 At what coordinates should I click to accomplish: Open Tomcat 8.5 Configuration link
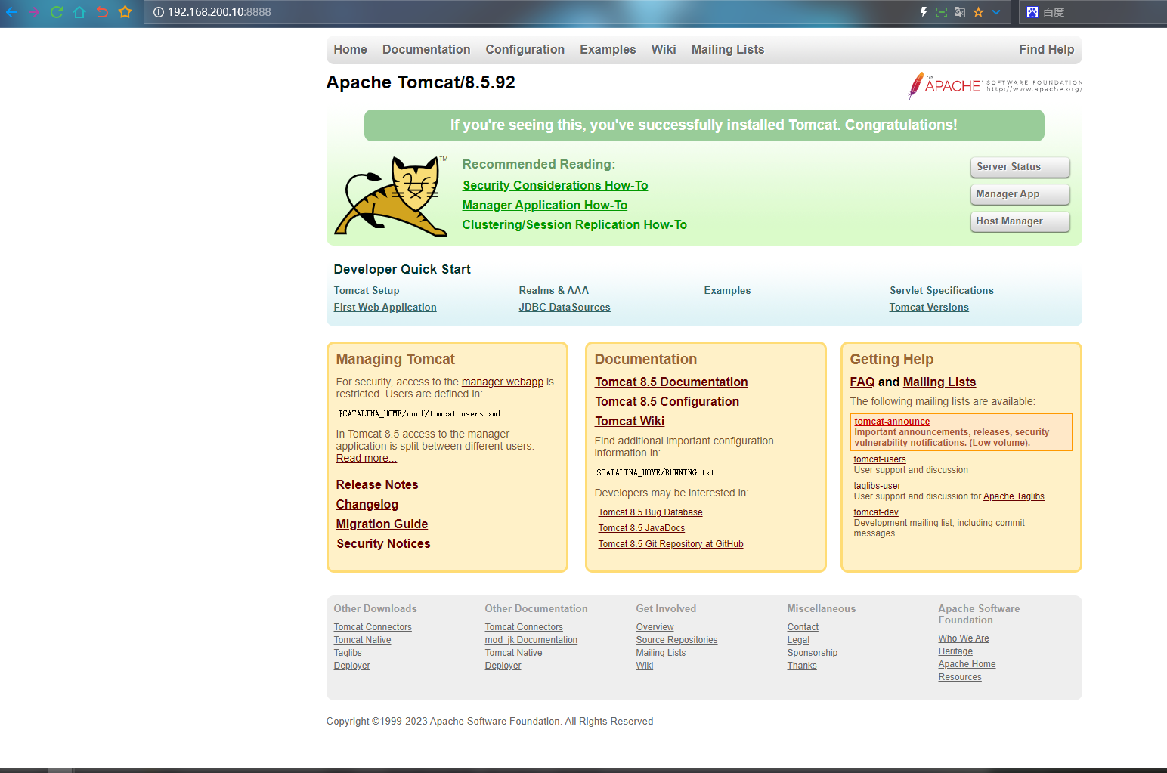(667, 402)
